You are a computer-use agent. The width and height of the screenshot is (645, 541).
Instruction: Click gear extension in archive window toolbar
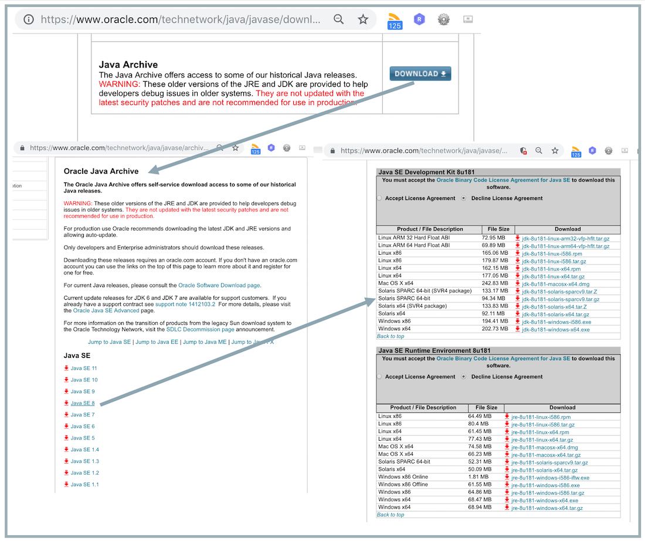(287, 148)
